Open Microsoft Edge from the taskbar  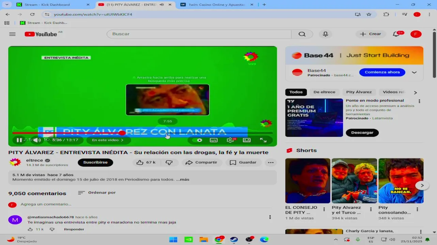tap(264, 239)
